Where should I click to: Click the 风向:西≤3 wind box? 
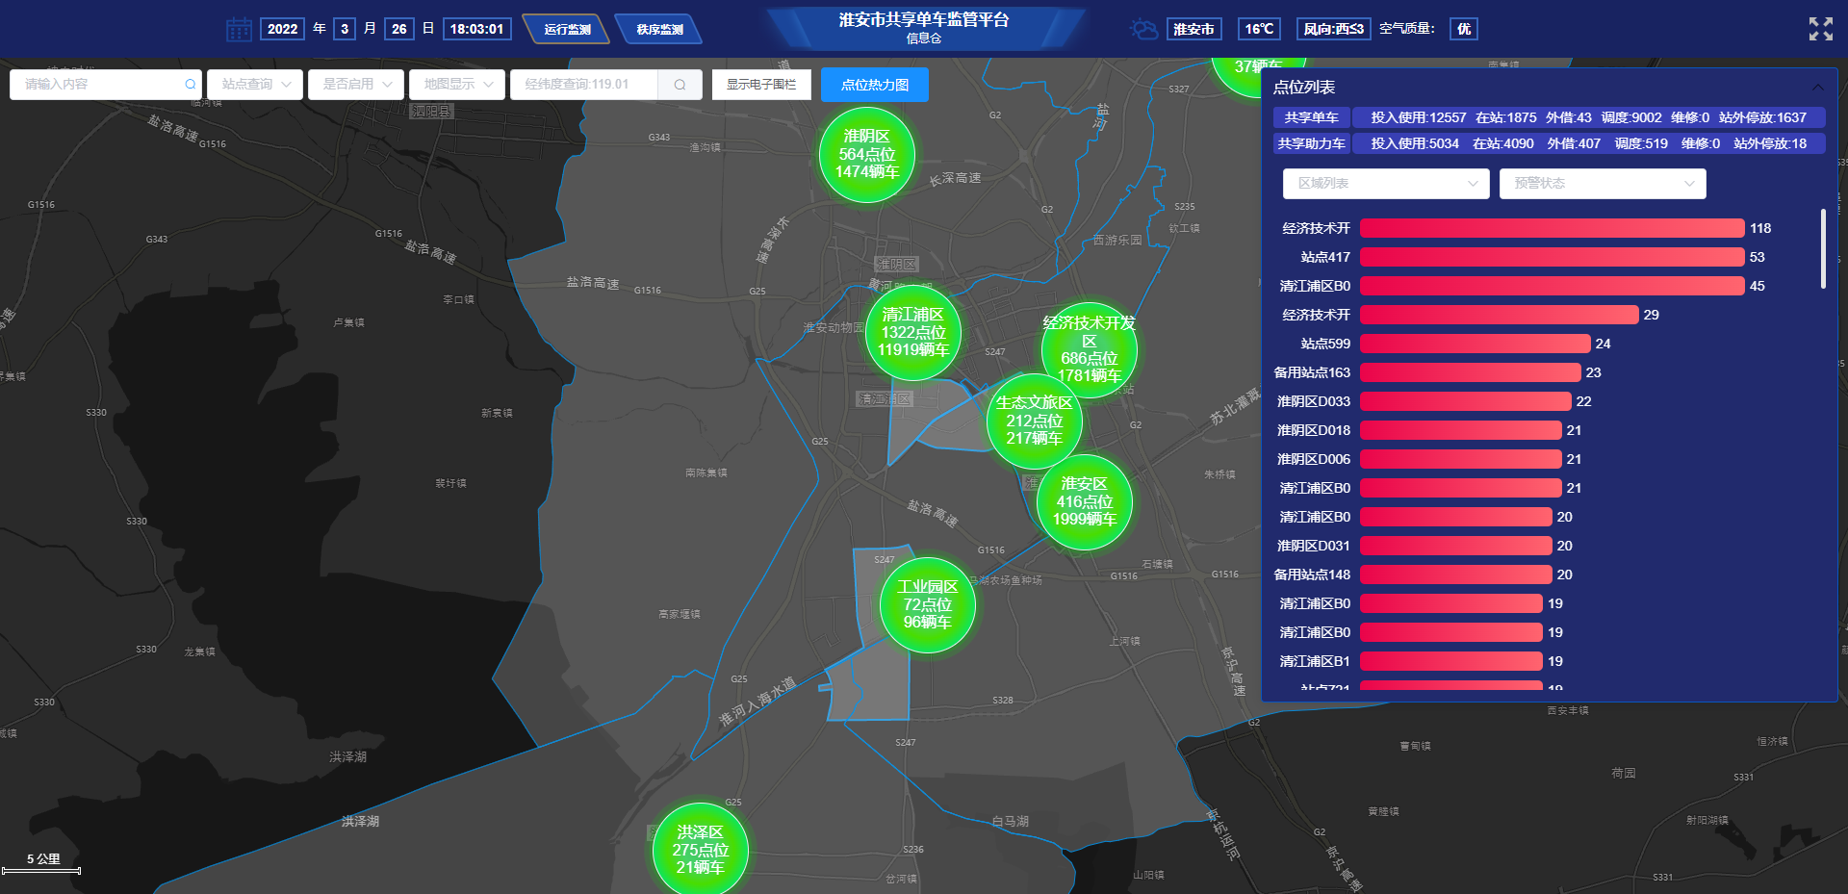pos(1333,29)
